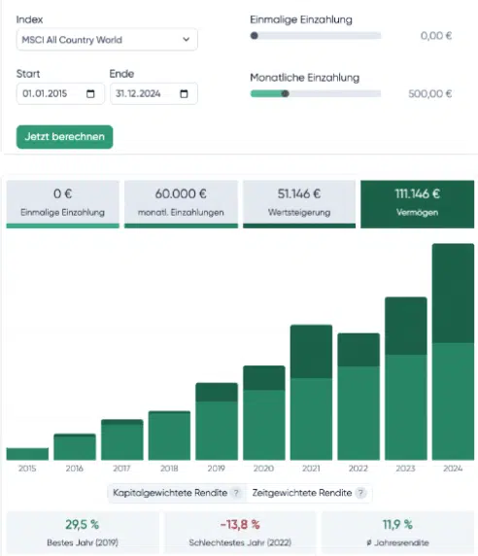Click the 2021 bar in the chart

point(311,393)
